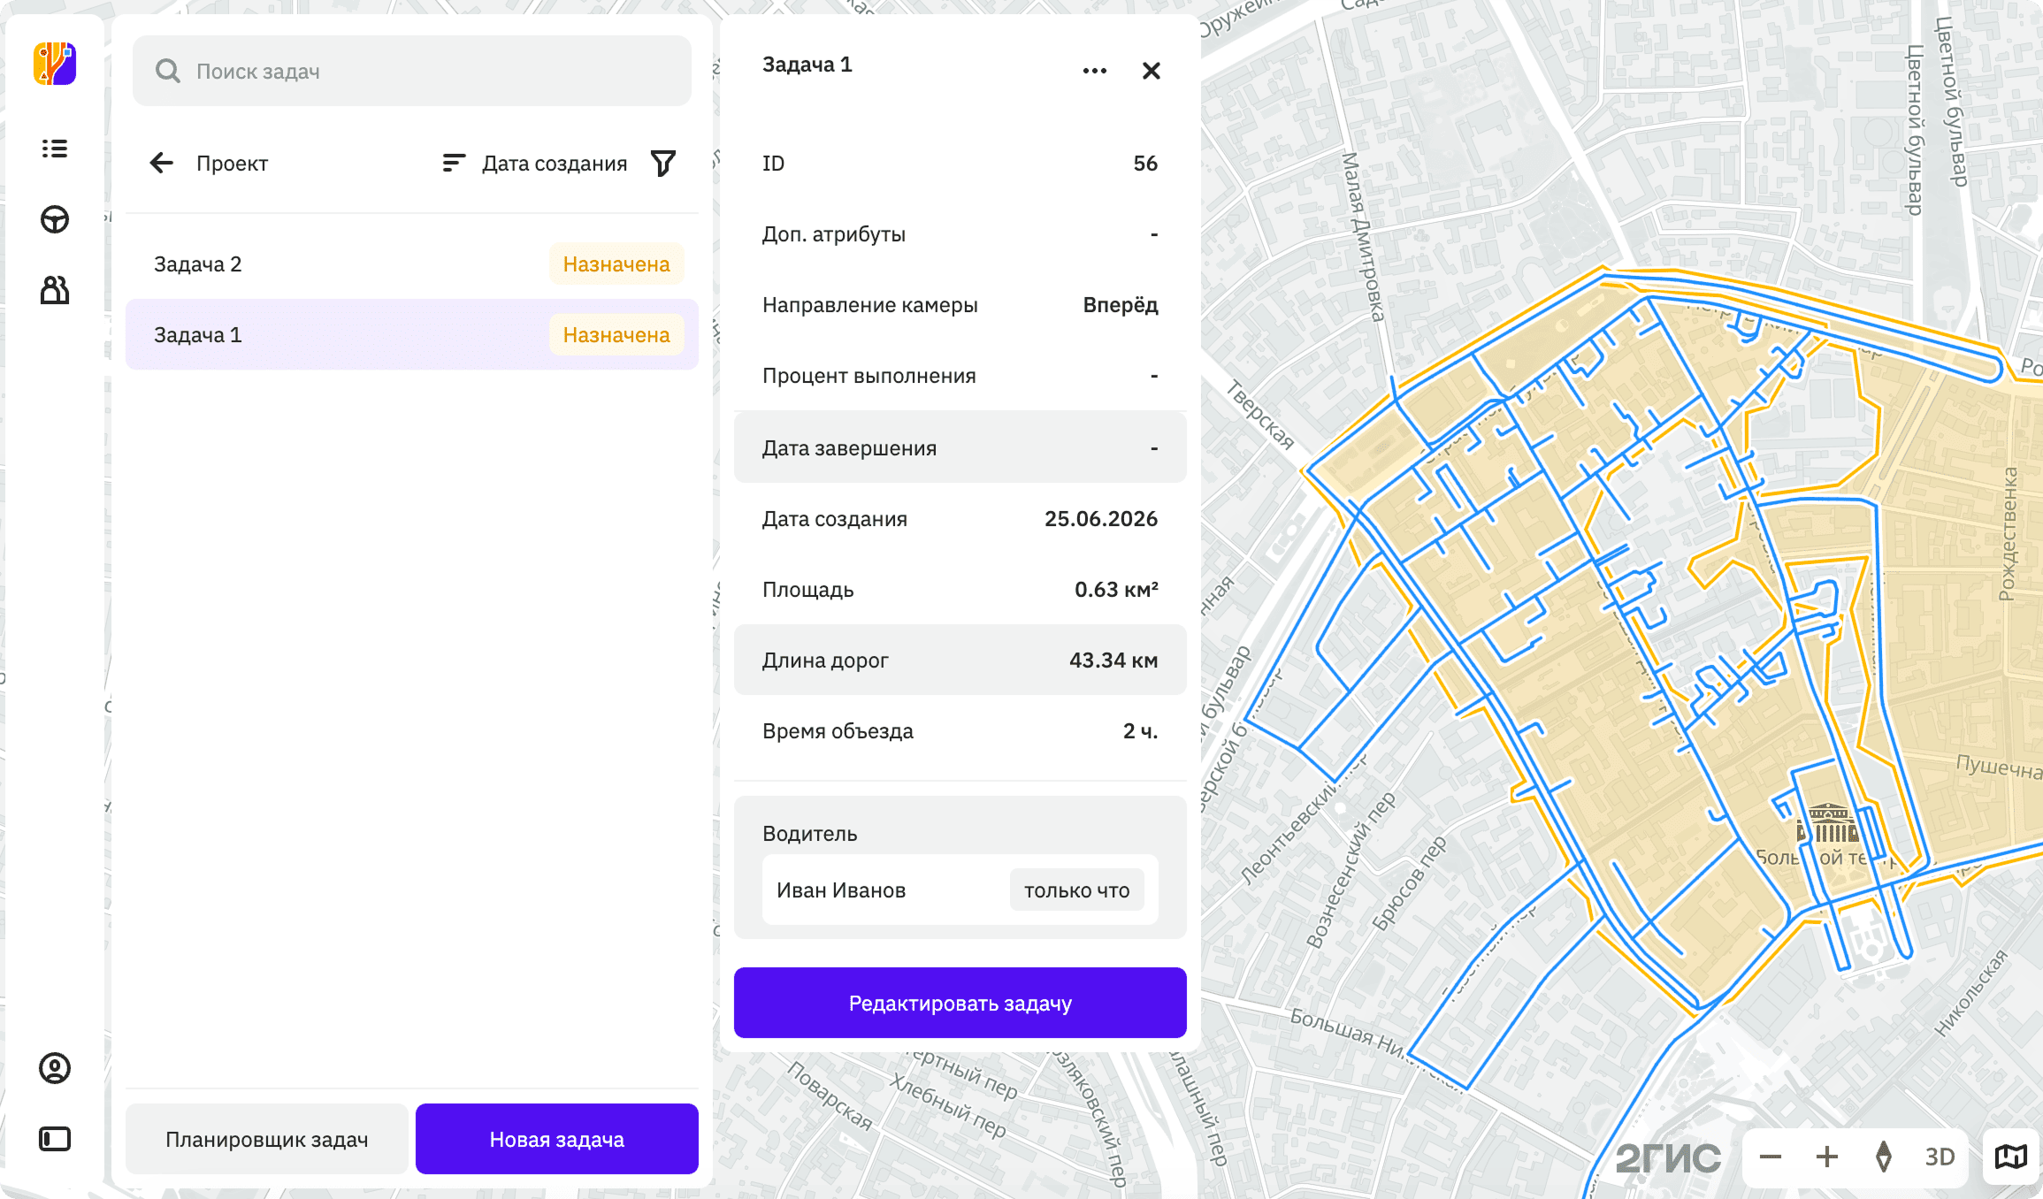Click the ID value 56
Screen dimensions: 2043x1199
1145,163
